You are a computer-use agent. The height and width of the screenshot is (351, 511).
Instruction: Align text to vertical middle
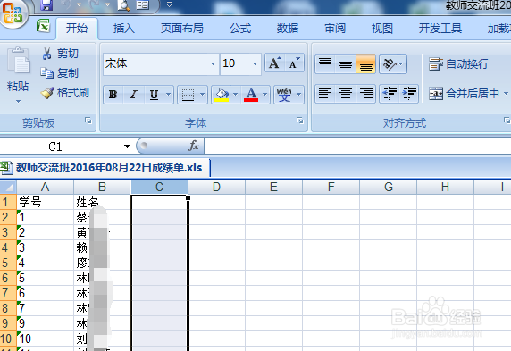(x=346, y=64)
